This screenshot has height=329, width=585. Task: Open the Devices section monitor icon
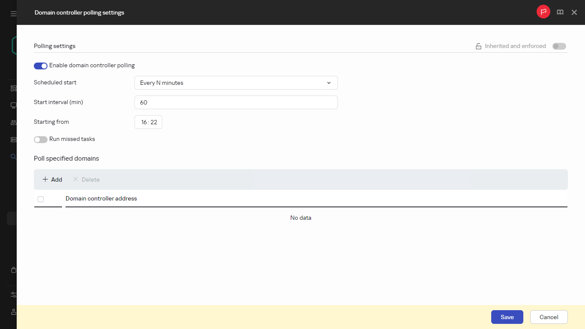pos(13,105)
